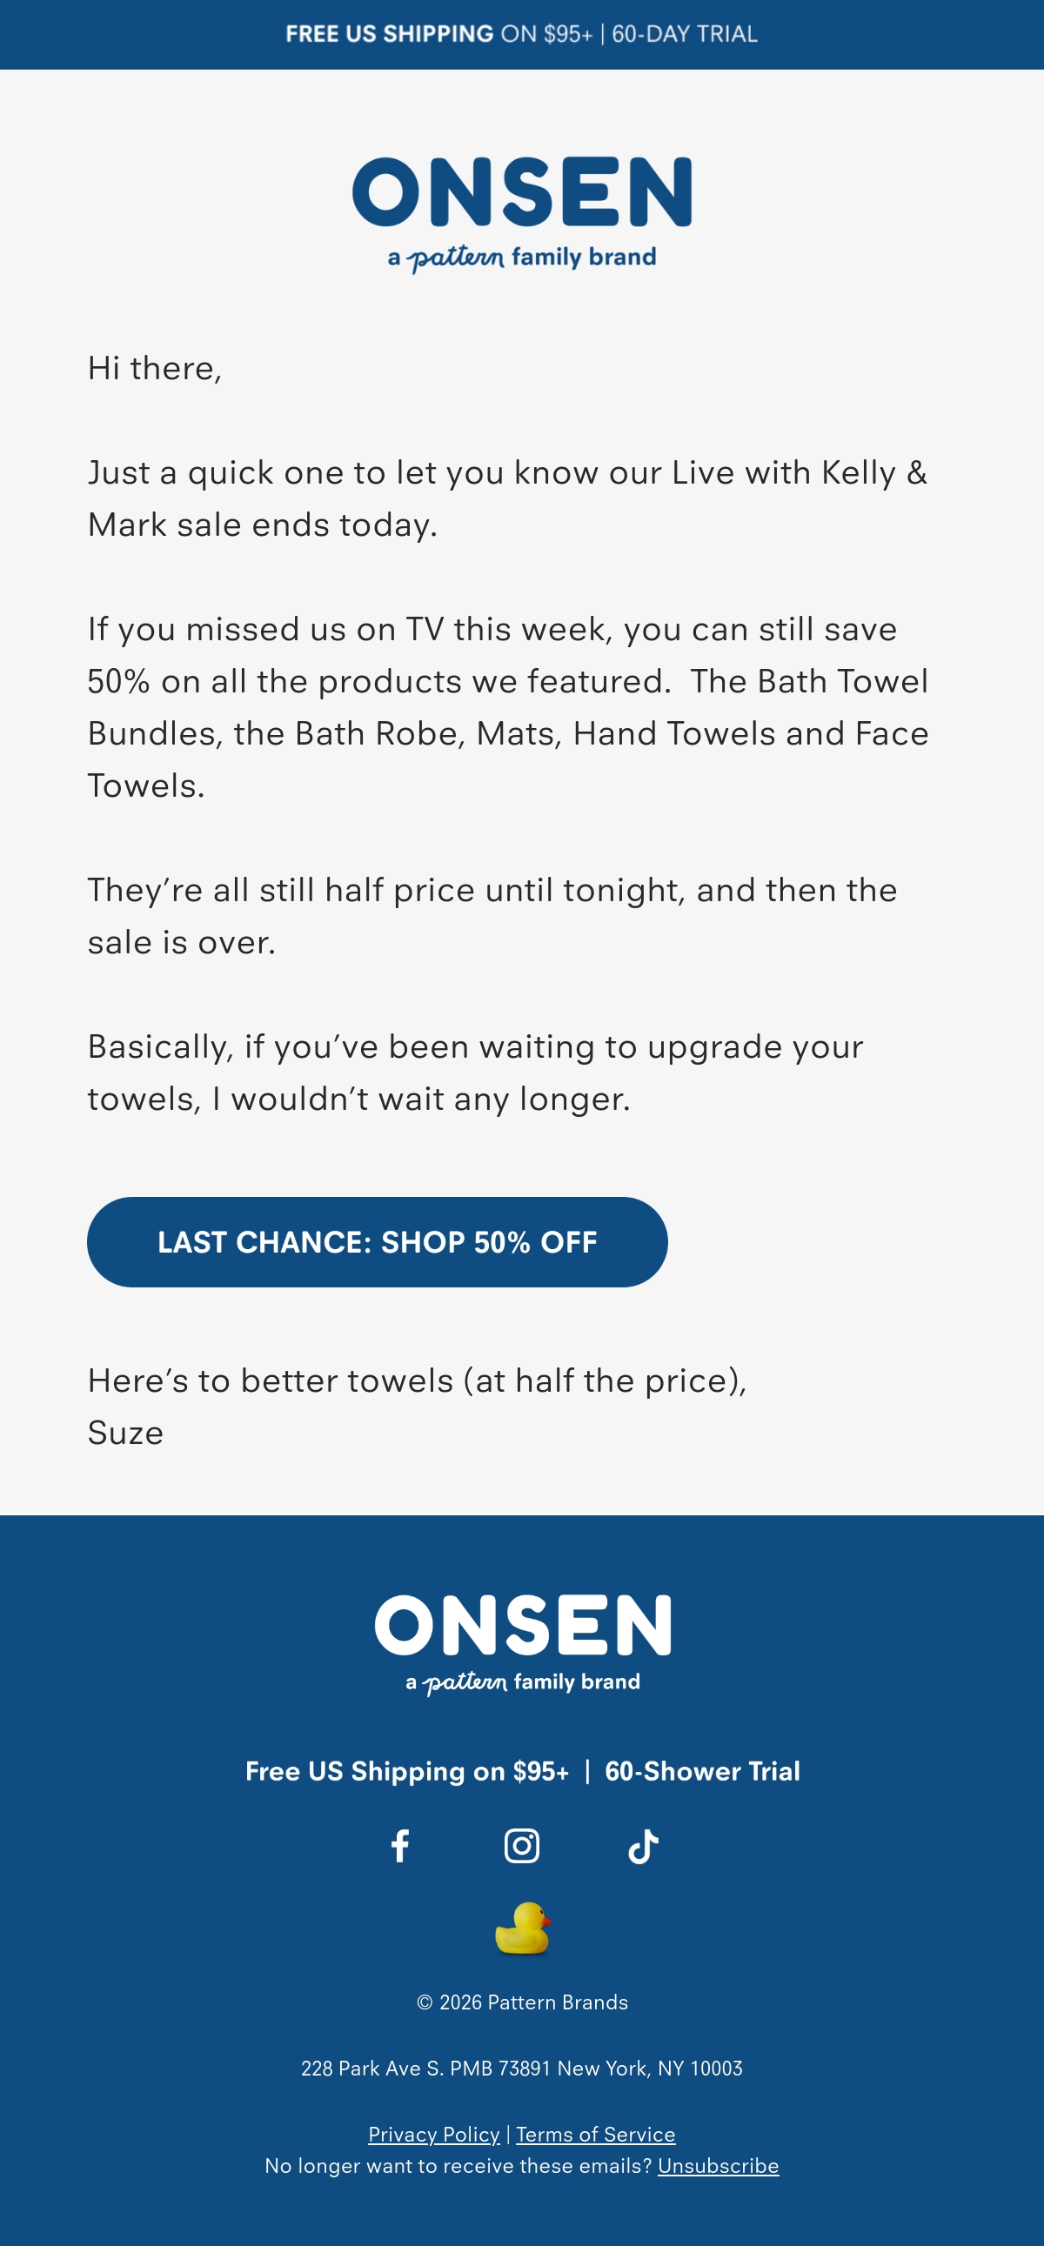Click the © 2026 Pattern Brands text
The image size is (1044, 2246).
[521, 2002]
